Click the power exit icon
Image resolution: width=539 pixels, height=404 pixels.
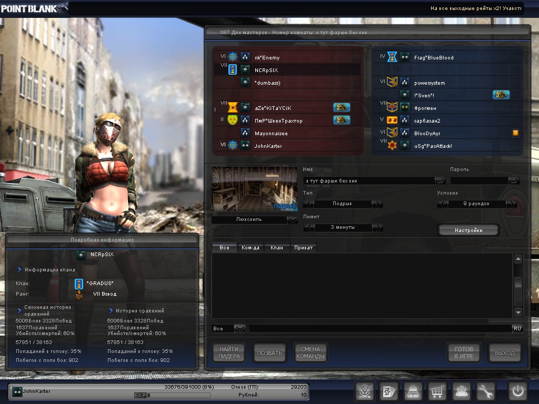[517, 391]
